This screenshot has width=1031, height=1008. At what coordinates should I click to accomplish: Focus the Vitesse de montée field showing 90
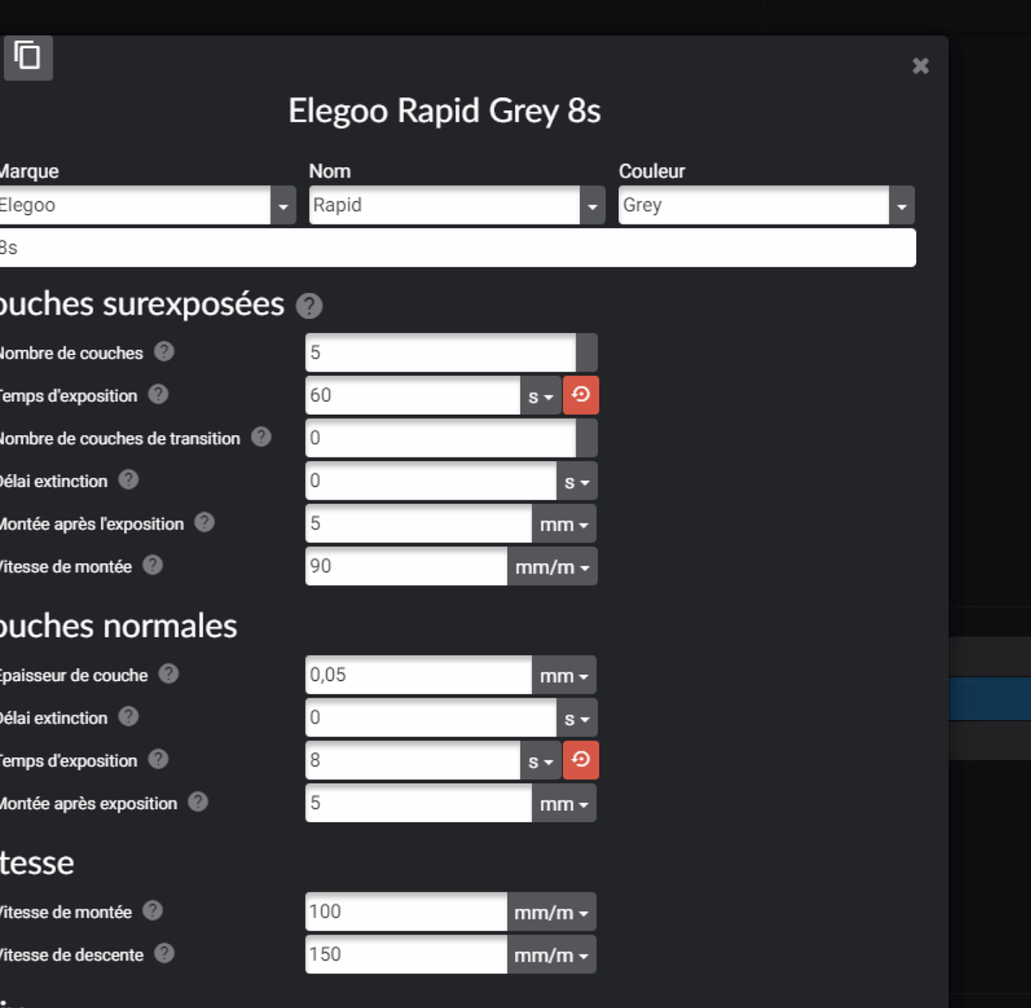(406, 567)
